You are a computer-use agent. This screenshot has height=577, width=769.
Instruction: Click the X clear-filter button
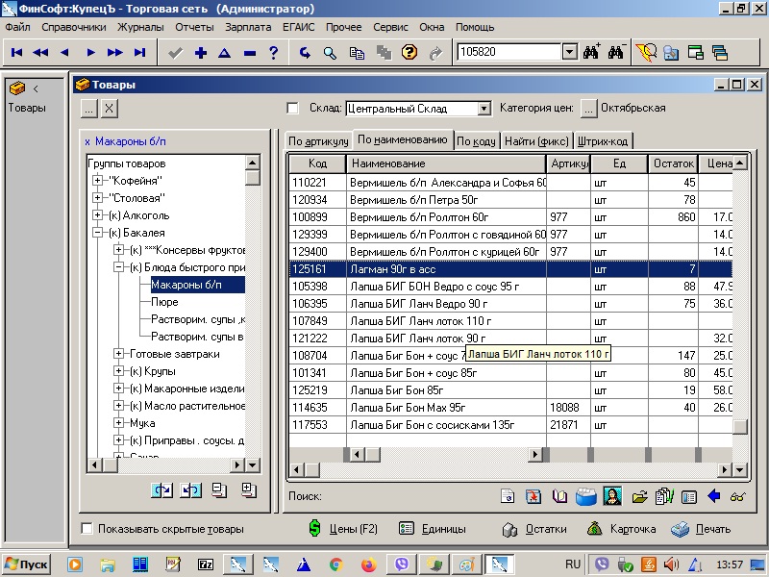click(x=110, y=109)
